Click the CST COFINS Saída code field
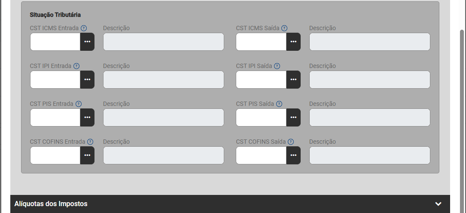 (x=261, y=155)
